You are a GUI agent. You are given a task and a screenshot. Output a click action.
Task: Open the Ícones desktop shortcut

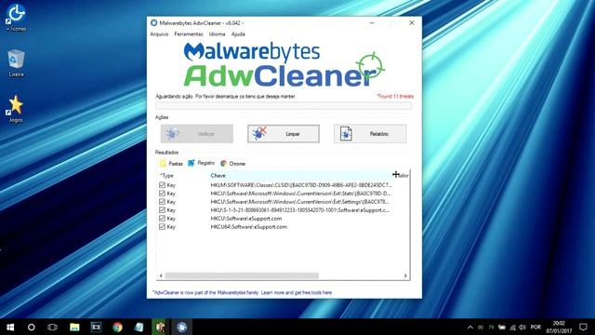17,17
